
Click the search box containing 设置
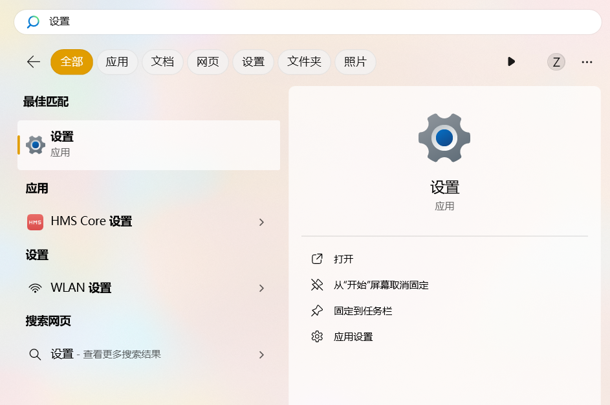click(308, 22)
